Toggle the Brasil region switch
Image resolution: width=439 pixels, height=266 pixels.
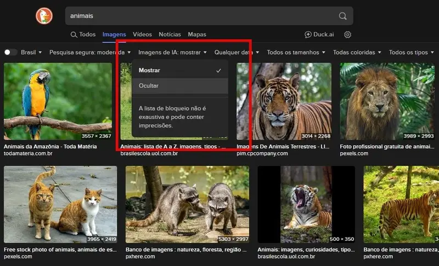pos(10,53)
